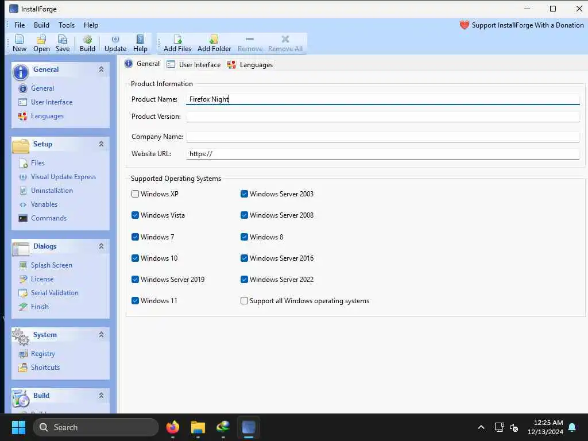Uncheck Windows Server 2008 support
This screenshot has height=441, width=588.
[x=244, y=215]
